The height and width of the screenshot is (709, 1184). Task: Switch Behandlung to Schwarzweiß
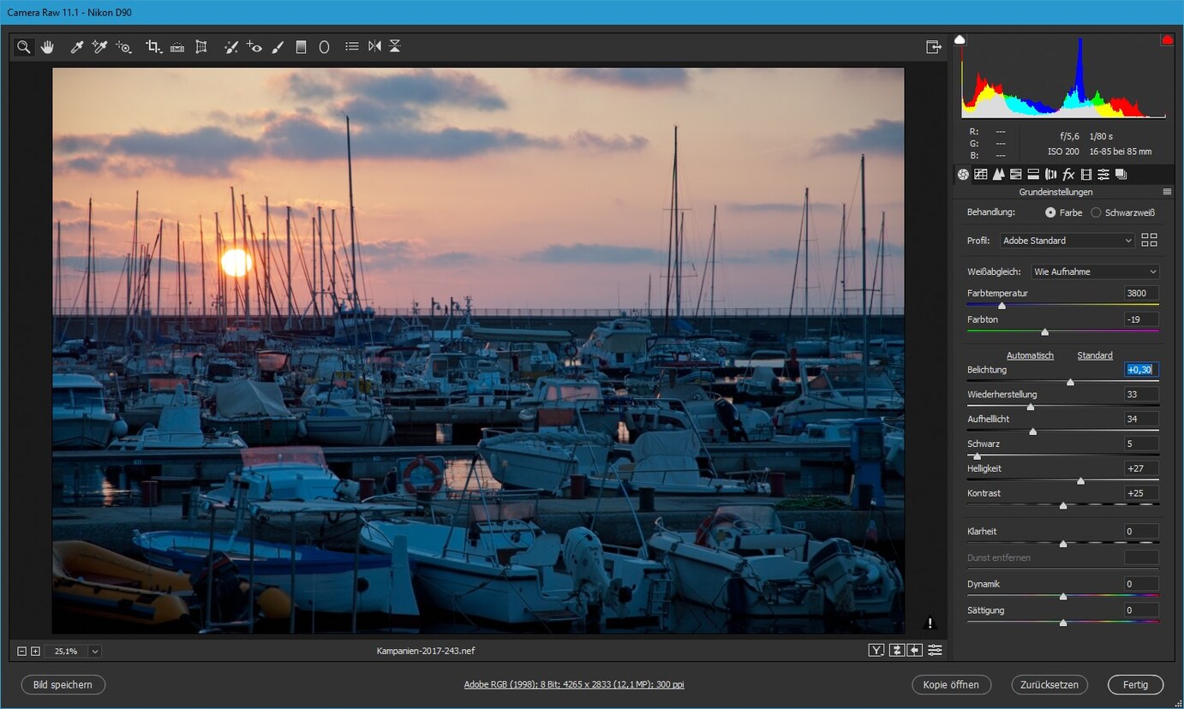(x=1096, y=212)
